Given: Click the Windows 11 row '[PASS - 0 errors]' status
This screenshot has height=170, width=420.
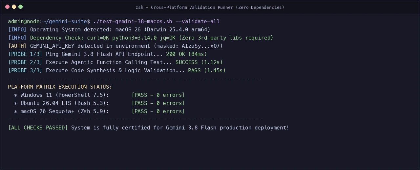Looking at the screenshot, I should (158, 95).
